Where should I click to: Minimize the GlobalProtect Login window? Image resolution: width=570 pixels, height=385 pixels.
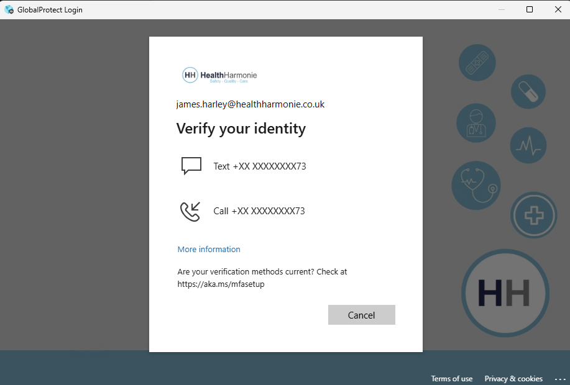point(502,9)
